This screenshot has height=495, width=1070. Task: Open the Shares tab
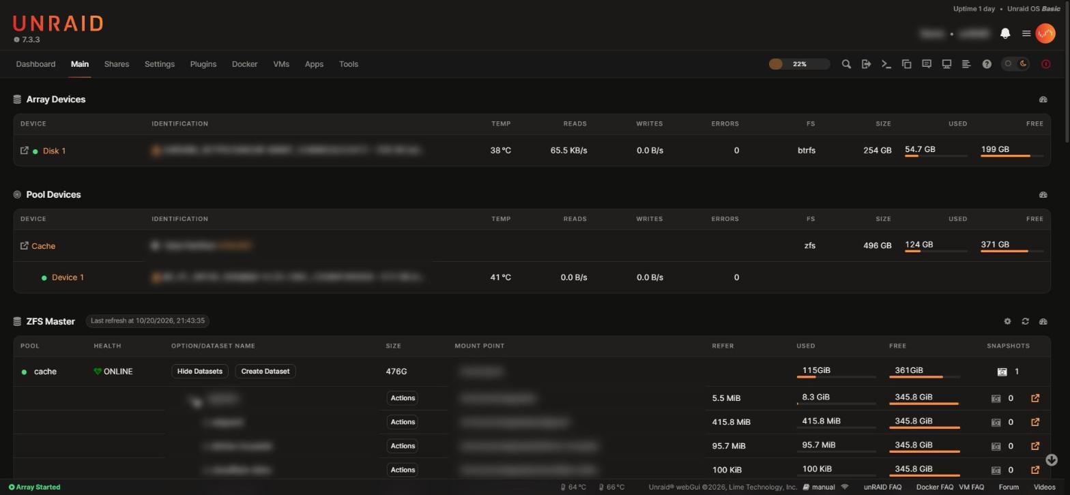[x=117, y=64]
